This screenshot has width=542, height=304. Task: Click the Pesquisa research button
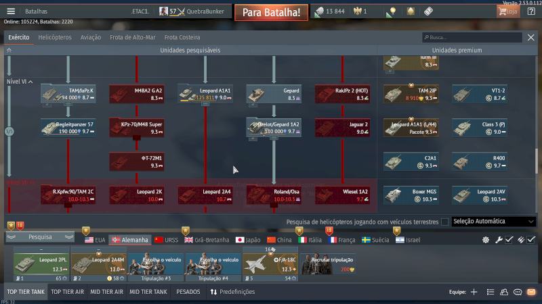coord(40,237)
